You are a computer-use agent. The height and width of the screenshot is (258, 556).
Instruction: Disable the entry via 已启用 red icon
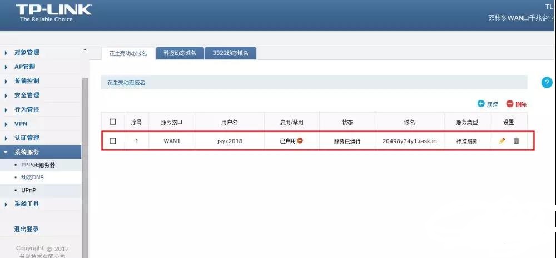click(300, 140)
